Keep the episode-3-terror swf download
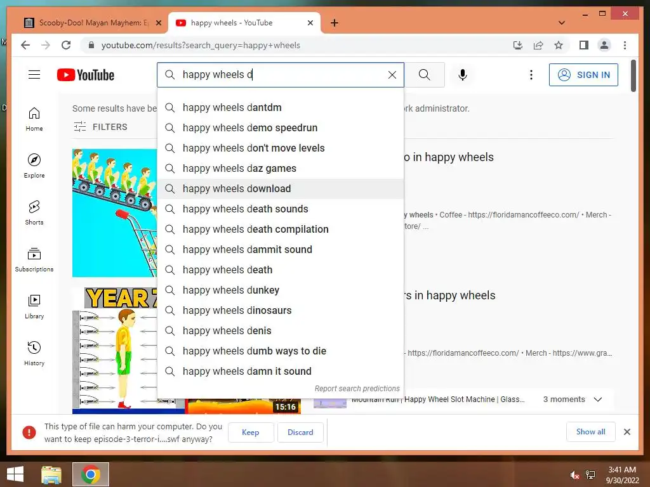650x487 pixels. (x=250, y=432)
